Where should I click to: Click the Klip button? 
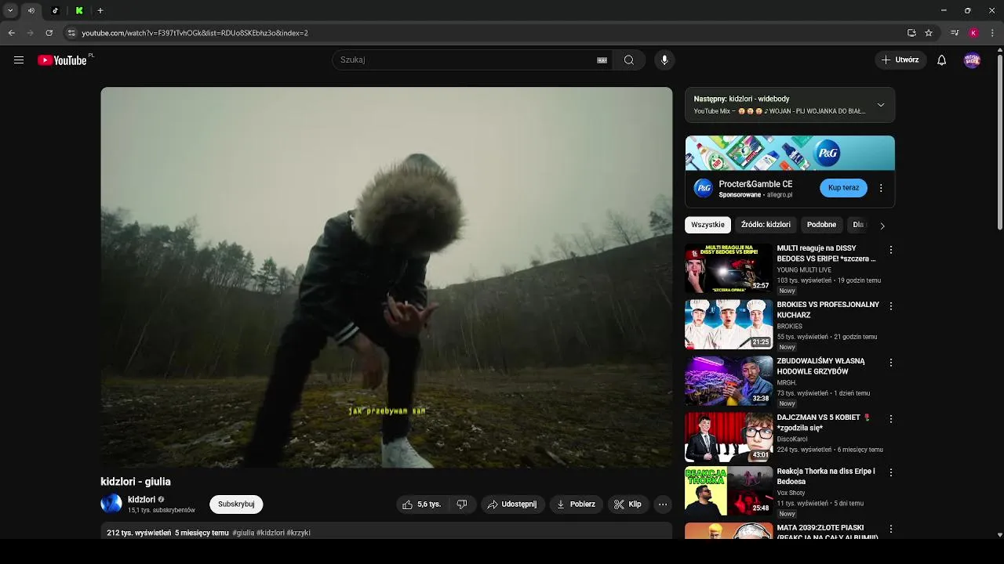627,504
